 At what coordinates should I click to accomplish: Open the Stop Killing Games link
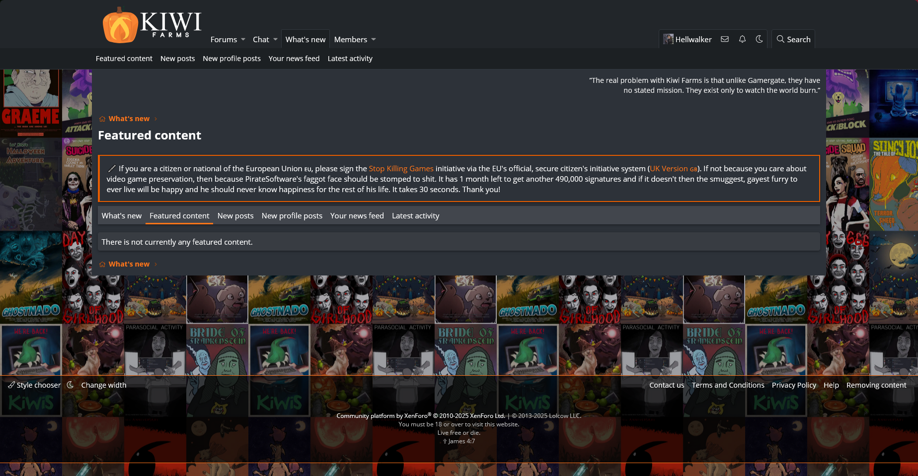[x=401, y=169]
